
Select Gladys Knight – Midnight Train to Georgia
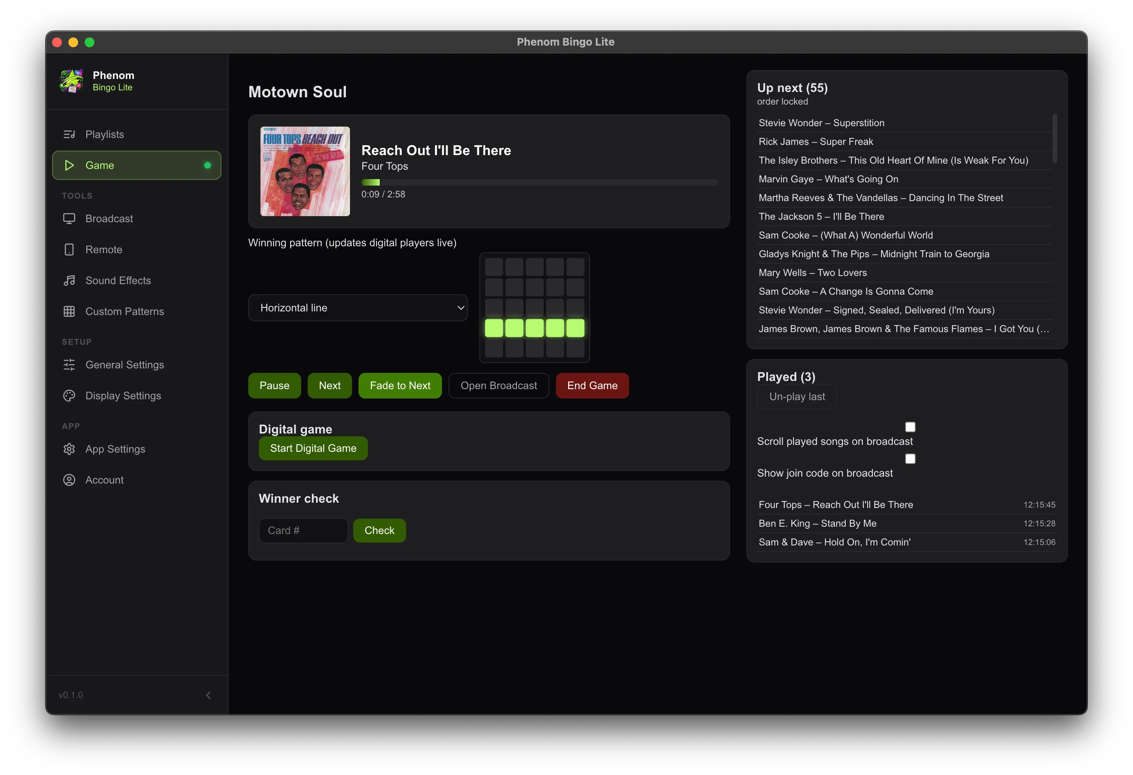coord(905,254)
